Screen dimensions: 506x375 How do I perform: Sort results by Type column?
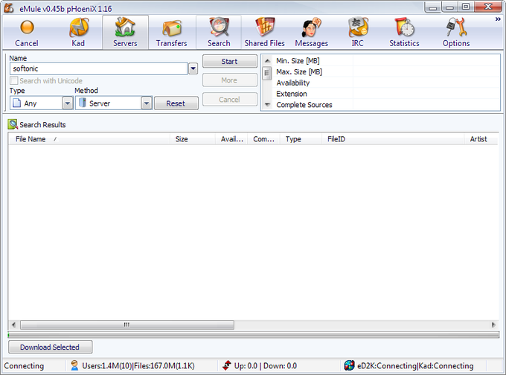coord(301,139)
